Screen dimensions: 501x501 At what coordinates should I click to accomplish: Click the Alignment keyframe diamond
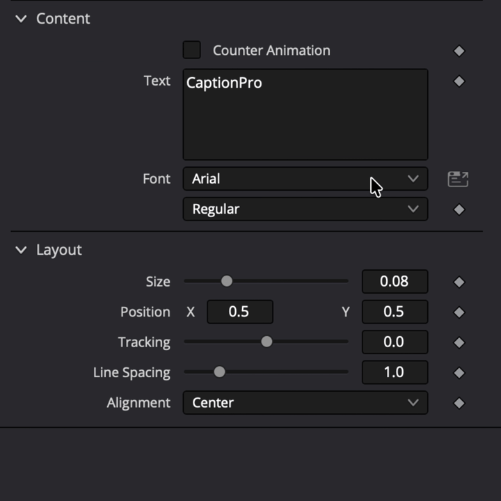[x=459, y=403]
